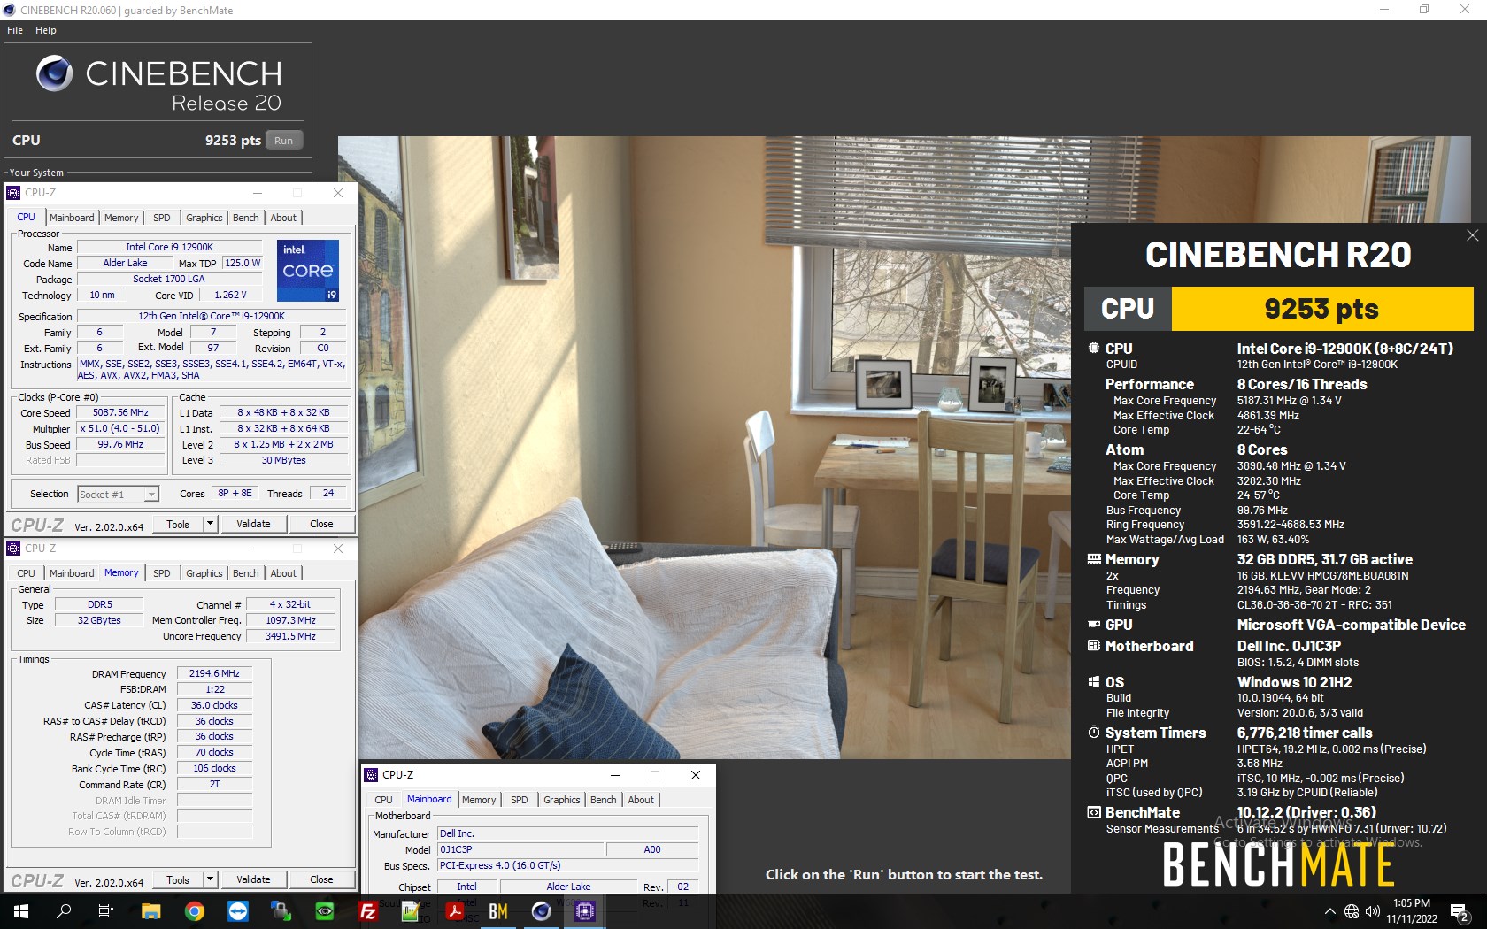Switch to SPD tab in top CPU-Z window

click(161, 218)
